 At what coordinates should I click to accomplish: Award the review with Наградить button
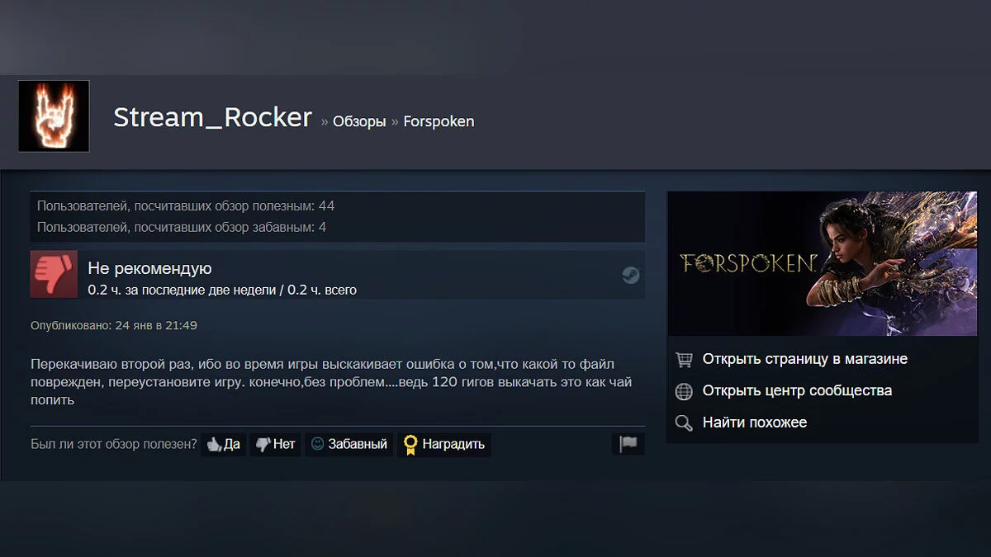pyautogui.click(x=444, y=444)
